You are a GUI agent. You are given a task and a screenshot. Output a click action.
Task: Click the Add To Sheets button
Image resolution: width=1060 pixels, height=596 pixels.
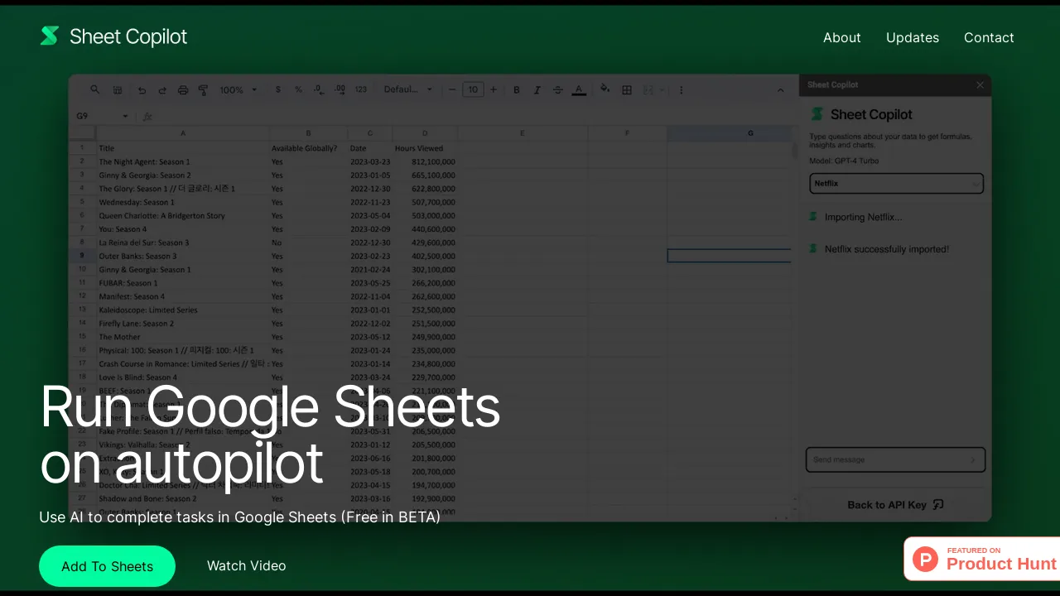pos(107,566)
